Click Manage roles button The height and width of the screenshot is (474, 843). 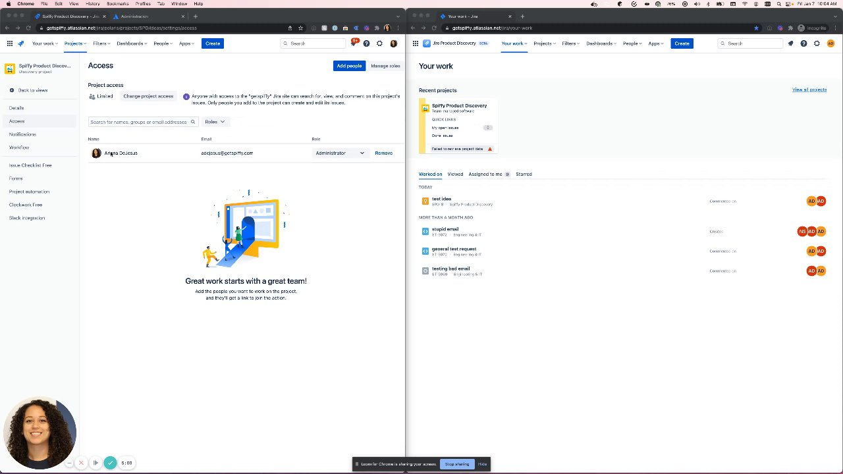(x=385, y=66)
